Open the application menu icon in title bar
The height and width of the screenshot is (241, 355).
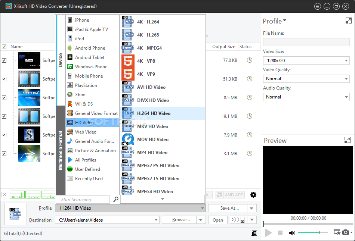[317, 6]
